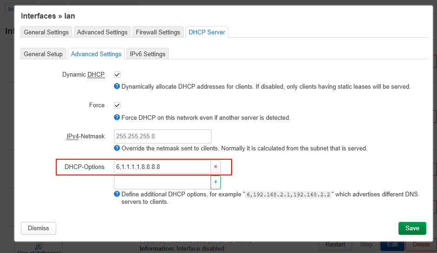
Task: Open the top-level Advanced Settings tab
Action: tap(102, 32)
